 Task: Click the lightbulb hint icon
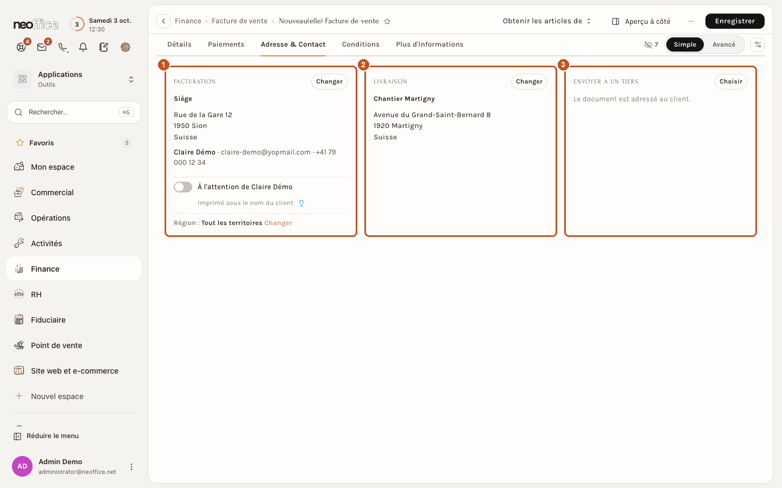click(x=301, y=203)
